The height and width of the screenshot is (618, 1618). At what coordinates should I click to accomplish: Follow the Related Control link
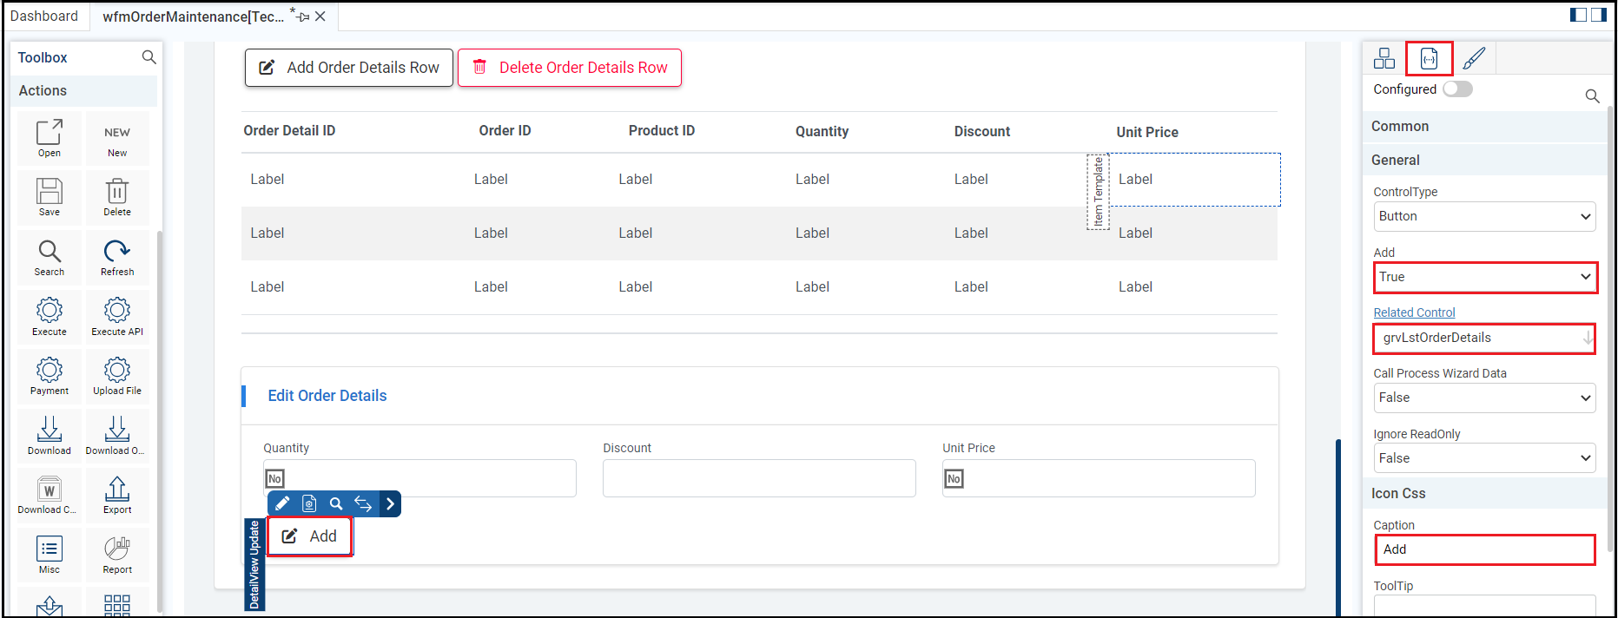tap(1414, 312)
